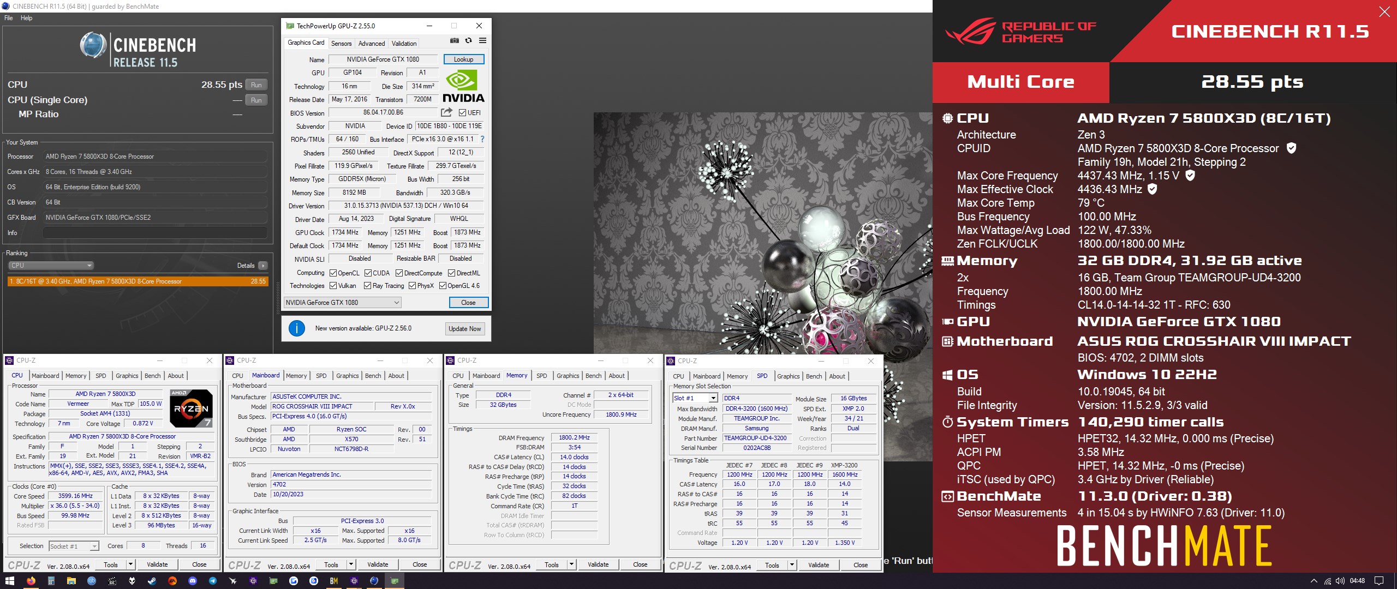Show hidden system tray icons chevron

1314,581
